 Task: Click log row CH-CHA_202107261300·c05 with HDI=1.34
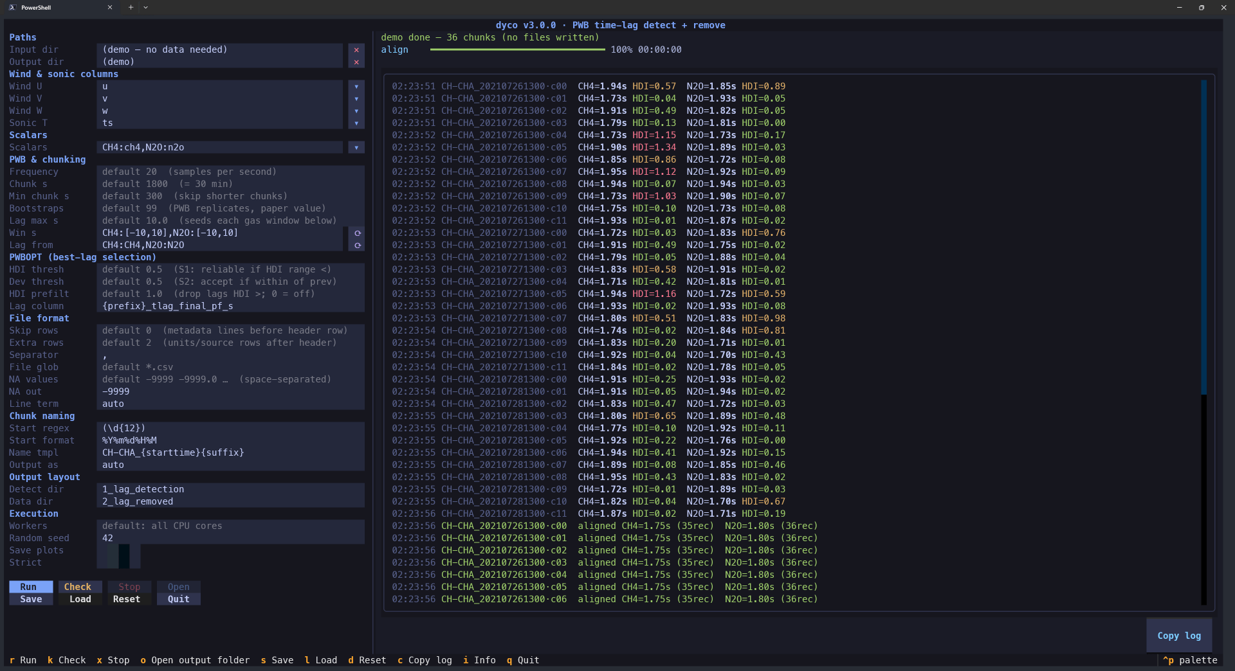[589, 147]
